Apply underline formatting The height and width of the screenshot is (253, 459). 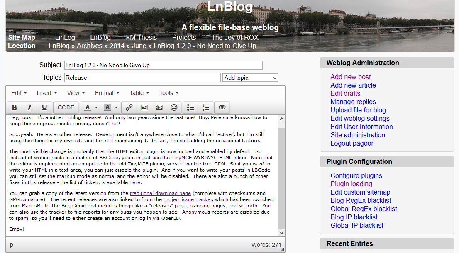click(44, 107)
